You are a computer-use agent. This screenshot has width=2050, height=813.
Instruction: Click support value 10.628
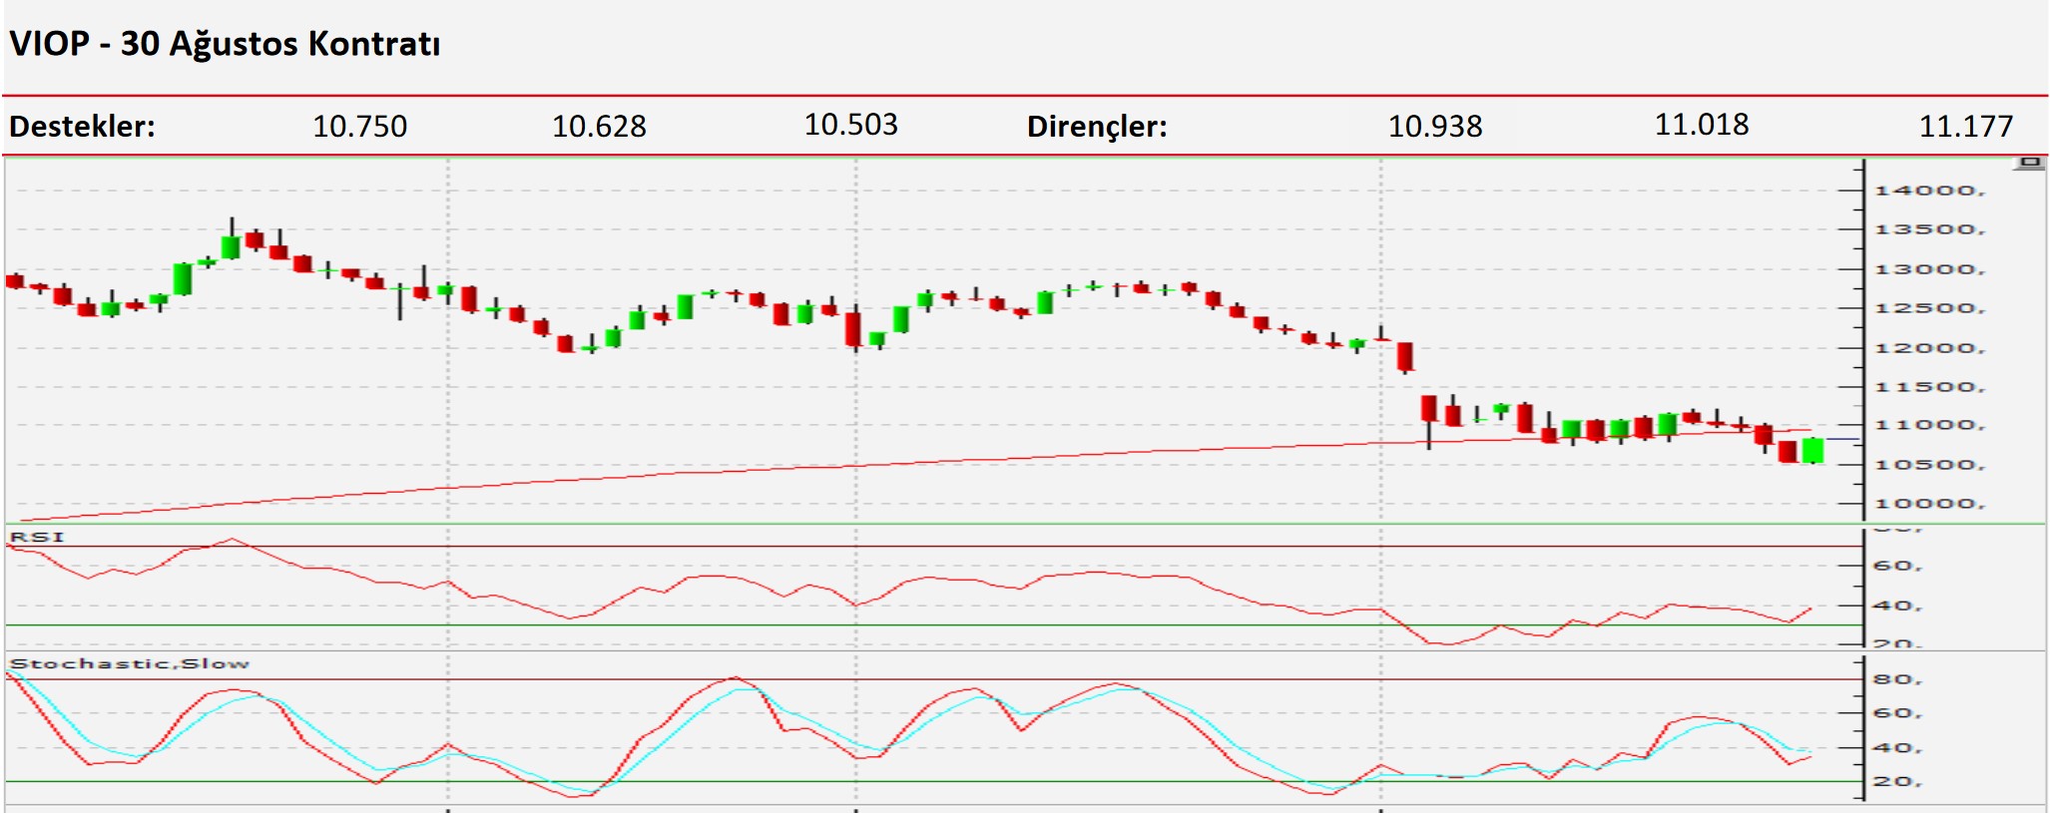(x=599, y=127)
